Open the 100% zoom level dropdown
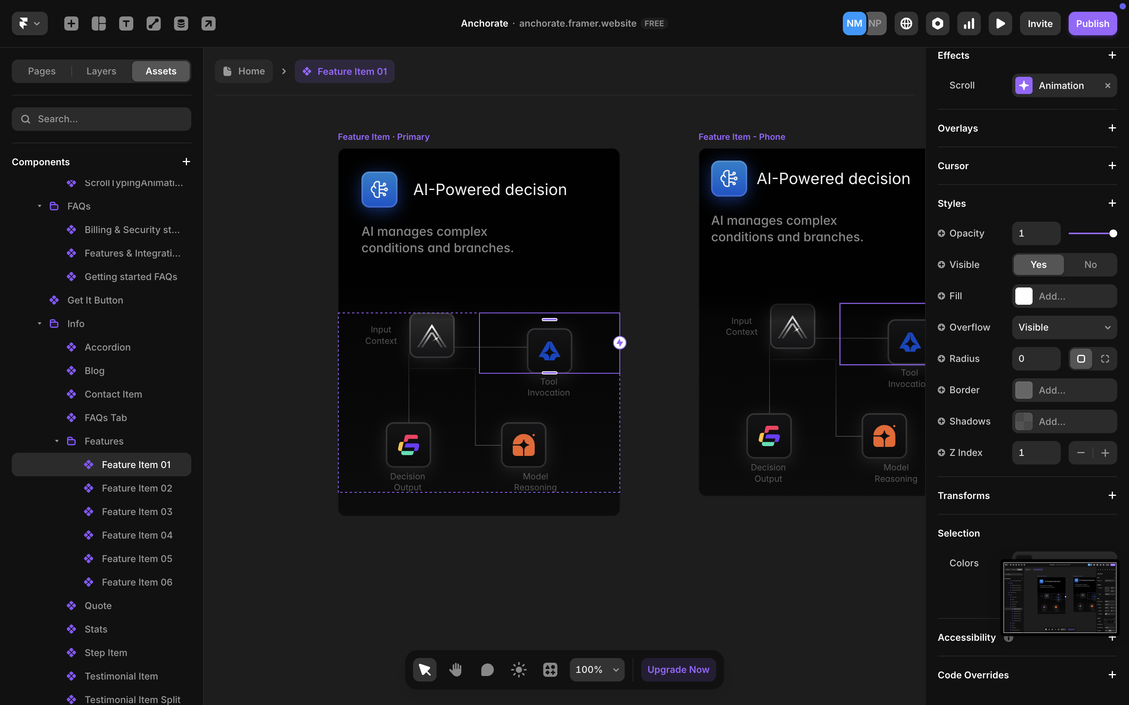1129x705 pixels. [597, 670]
